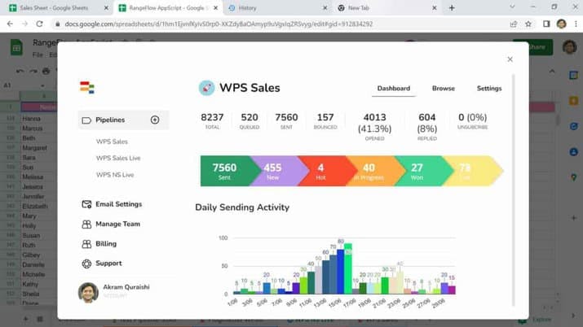
Task: Click the 7560 Sent stat
Action: click(x=286, y=121)
